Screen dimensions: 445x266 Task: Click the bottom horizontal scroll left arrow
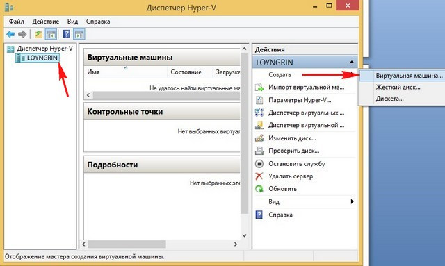pyautogui.click(x=83, y=244)
